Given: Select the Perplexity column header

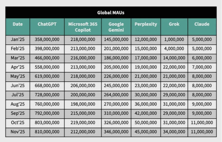Looking at the screenshot, I should pyautogui.click(x=146, y=24).
